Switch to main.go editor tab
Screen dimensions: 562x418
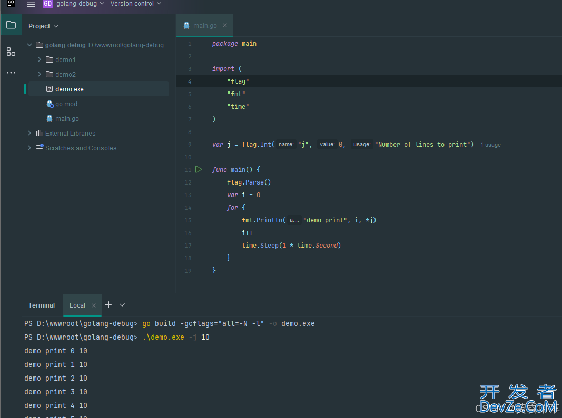click(205, 25)
